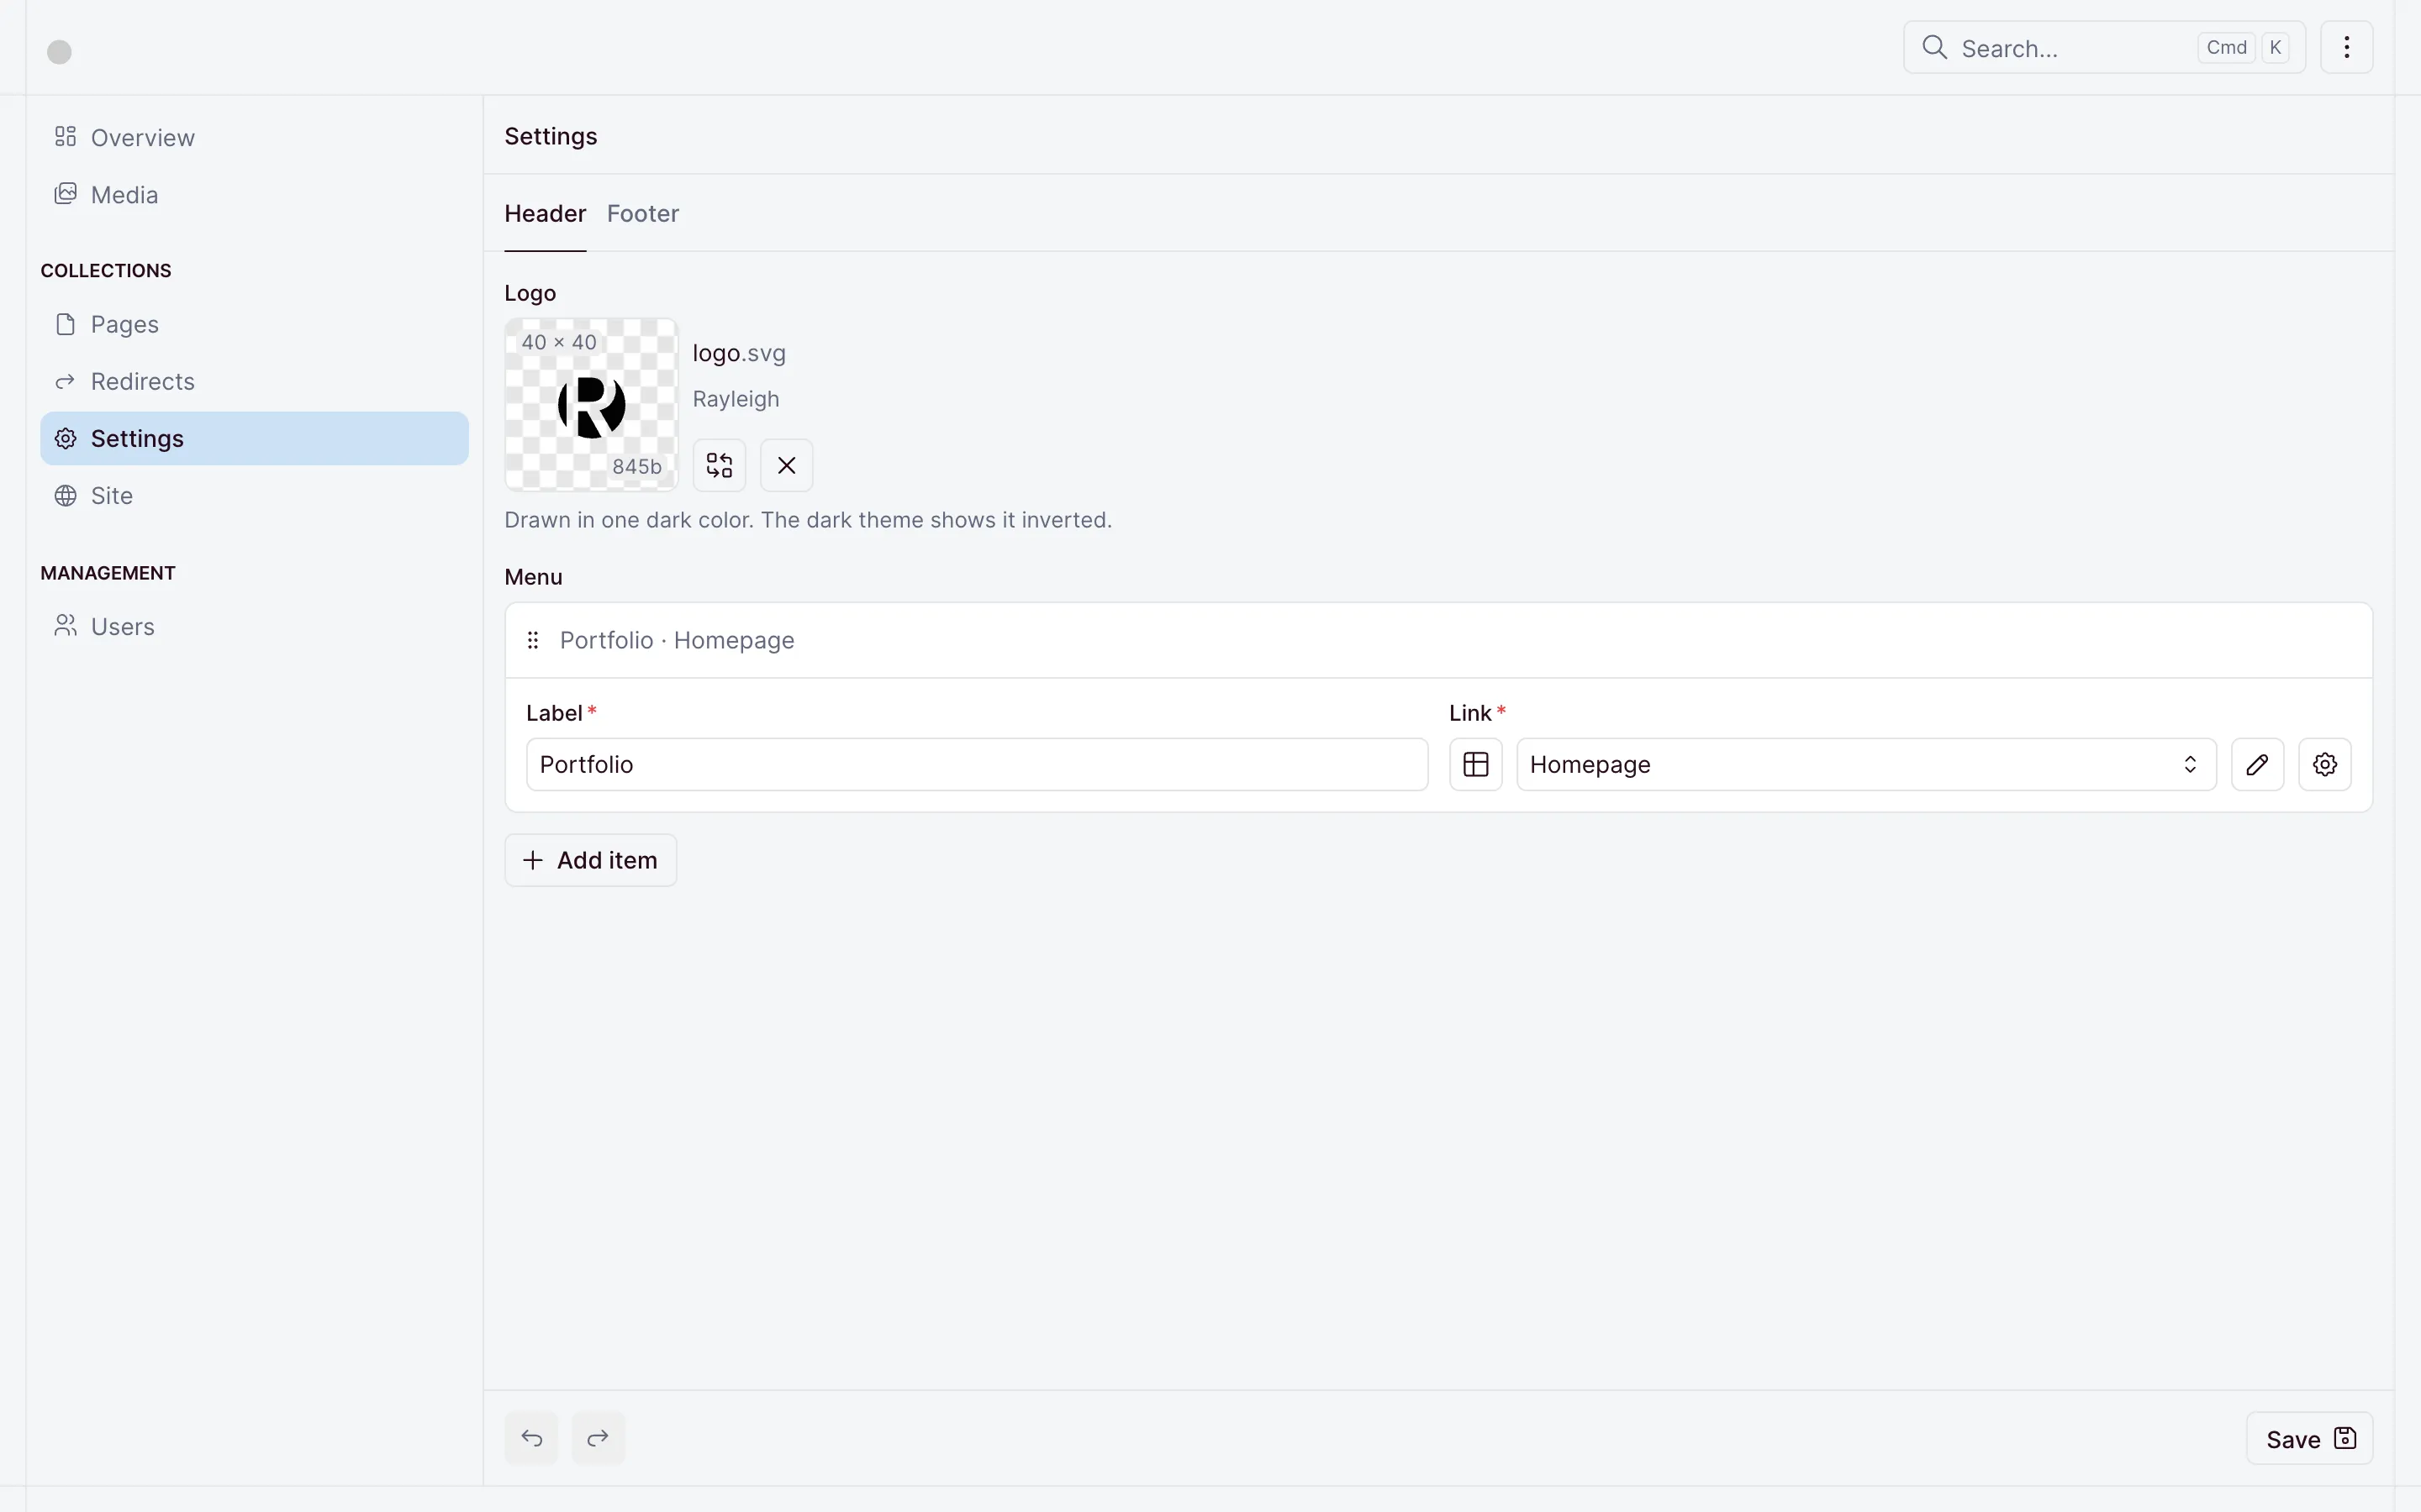
Task: Collapse the Portfolio · Homepage item header
Action: click(1438, 640)
